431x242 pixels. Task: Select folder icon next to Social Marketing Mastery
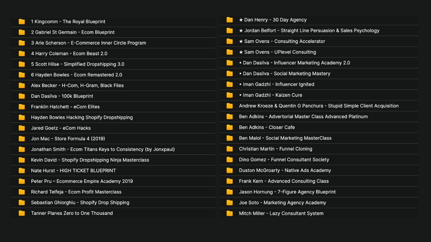pyautogui.click(x=230, y=74)
